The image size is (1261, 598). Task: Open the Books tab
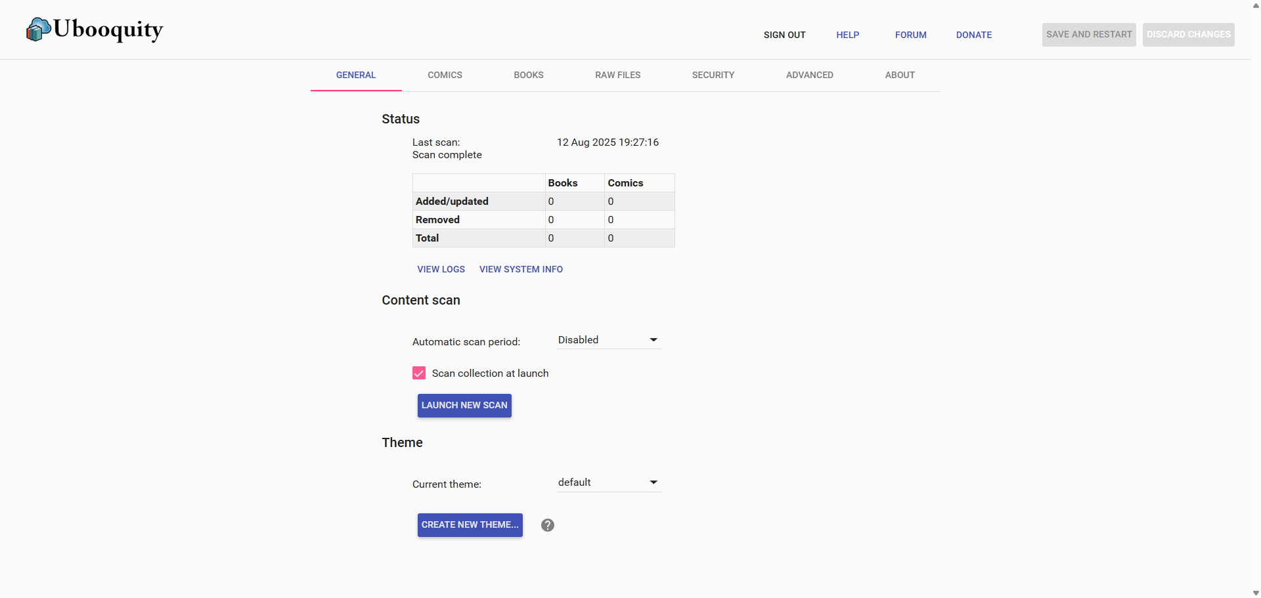tap(529, 75)
